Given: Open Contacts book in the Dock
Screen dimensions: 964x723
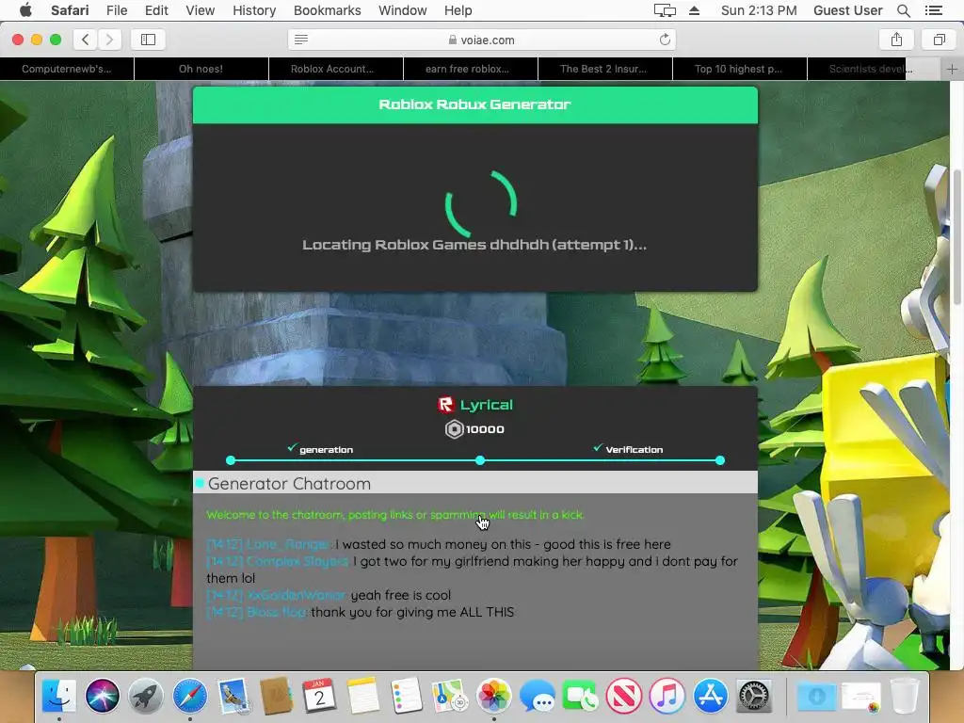Looking at the screenshot, I should (x=276, y=696).
